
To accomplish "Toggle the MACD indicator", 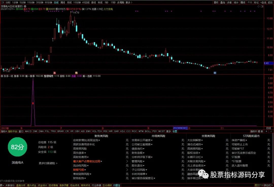I will [28, 131].
